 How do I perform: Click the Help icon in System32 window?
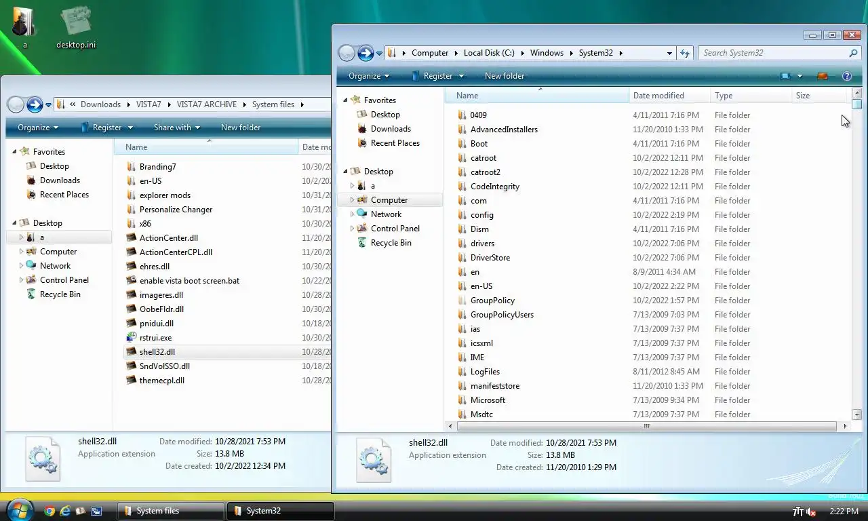tap(846, 76)
